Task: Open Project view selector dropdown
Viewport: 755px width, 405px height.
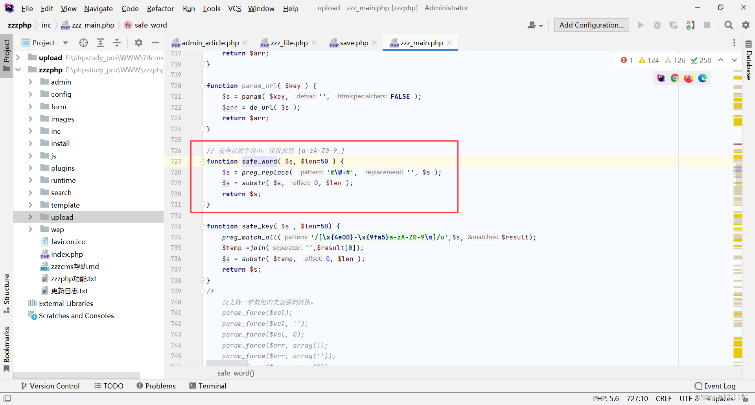Action: coord(45,42)
